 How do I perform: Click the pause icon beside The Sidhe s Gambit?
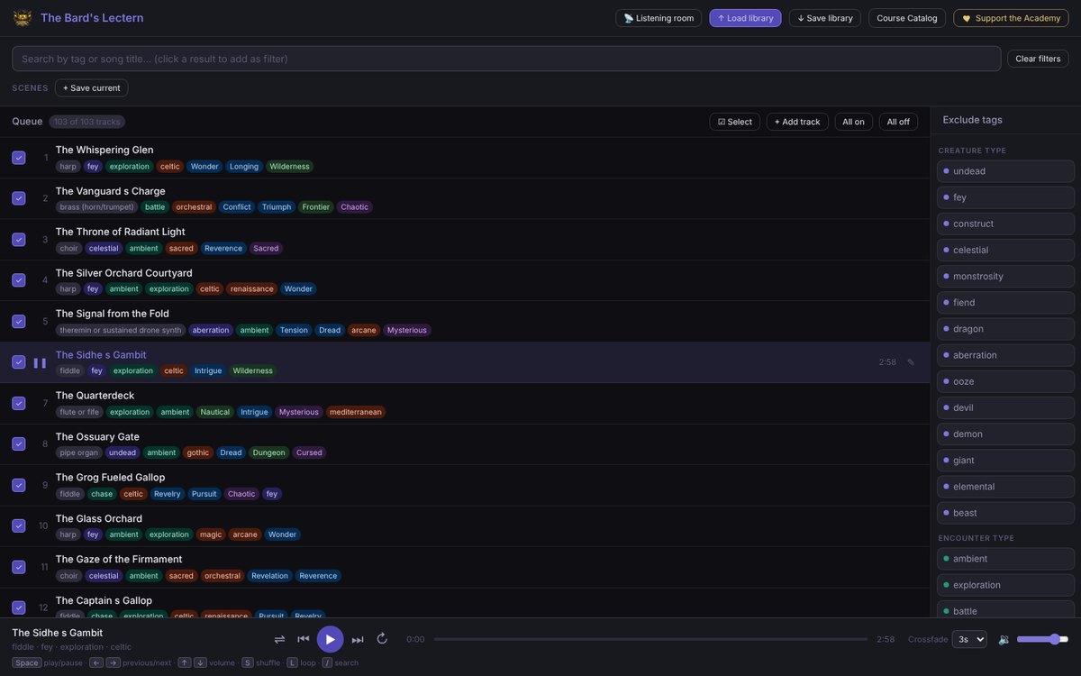click(40, 362)
